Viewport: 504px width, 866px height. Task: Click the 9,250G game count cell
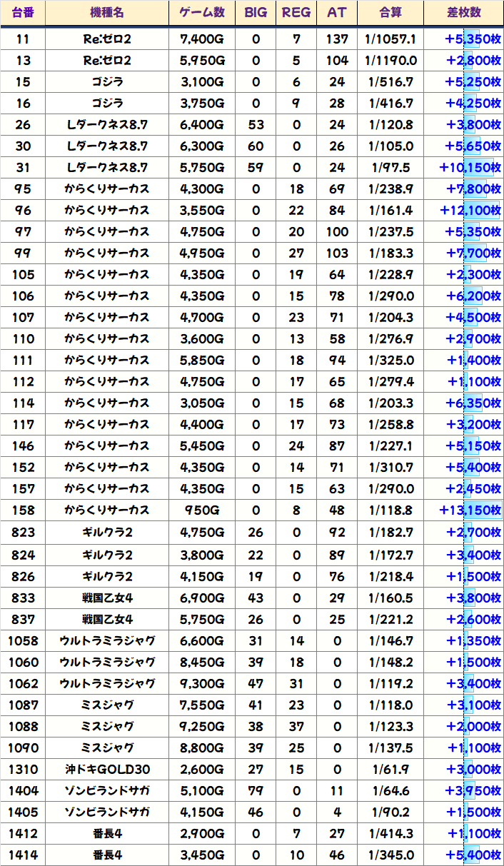203,726
